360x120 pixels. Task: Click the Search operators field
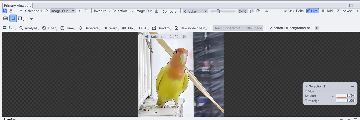coord(238,28)
